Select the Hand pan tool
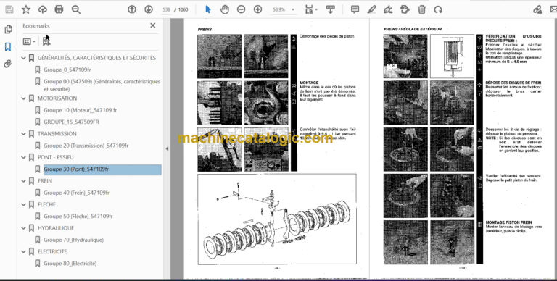The image size is (557, 281). tap(225, 9)
